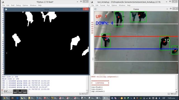Switch to the 'AS...' taskbar item
Screen dimensions: 179x100
click(39, 98)
